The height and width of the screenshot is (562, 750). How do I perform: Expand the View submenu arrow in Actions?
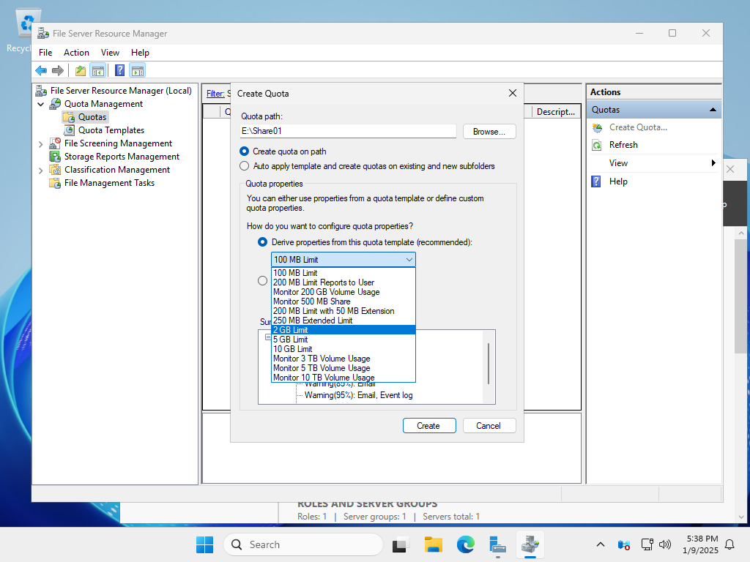coord(713,163)
